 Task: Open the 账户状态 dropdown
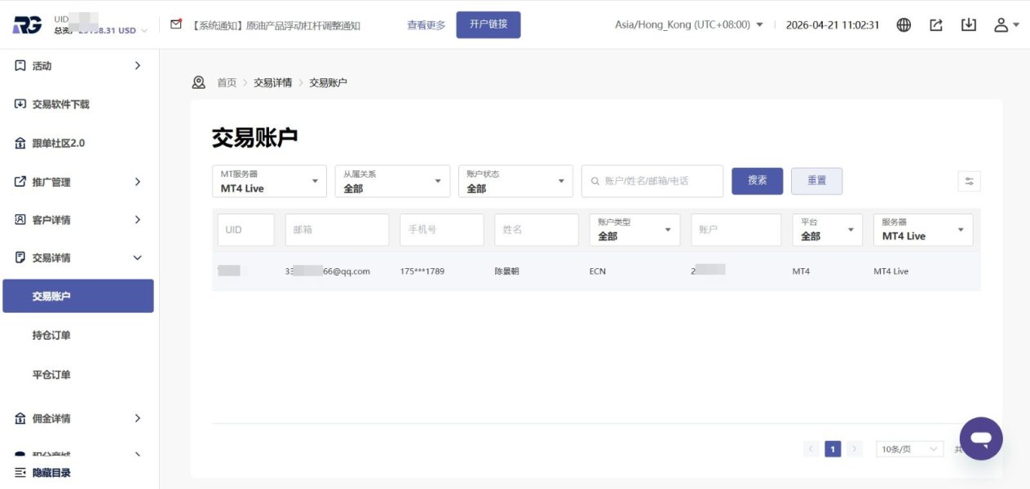[x=515, y=181]
